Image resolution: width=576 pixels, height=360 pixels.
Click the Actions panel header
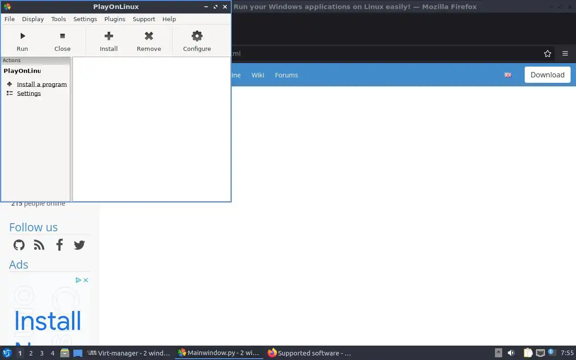coord(36,60)
